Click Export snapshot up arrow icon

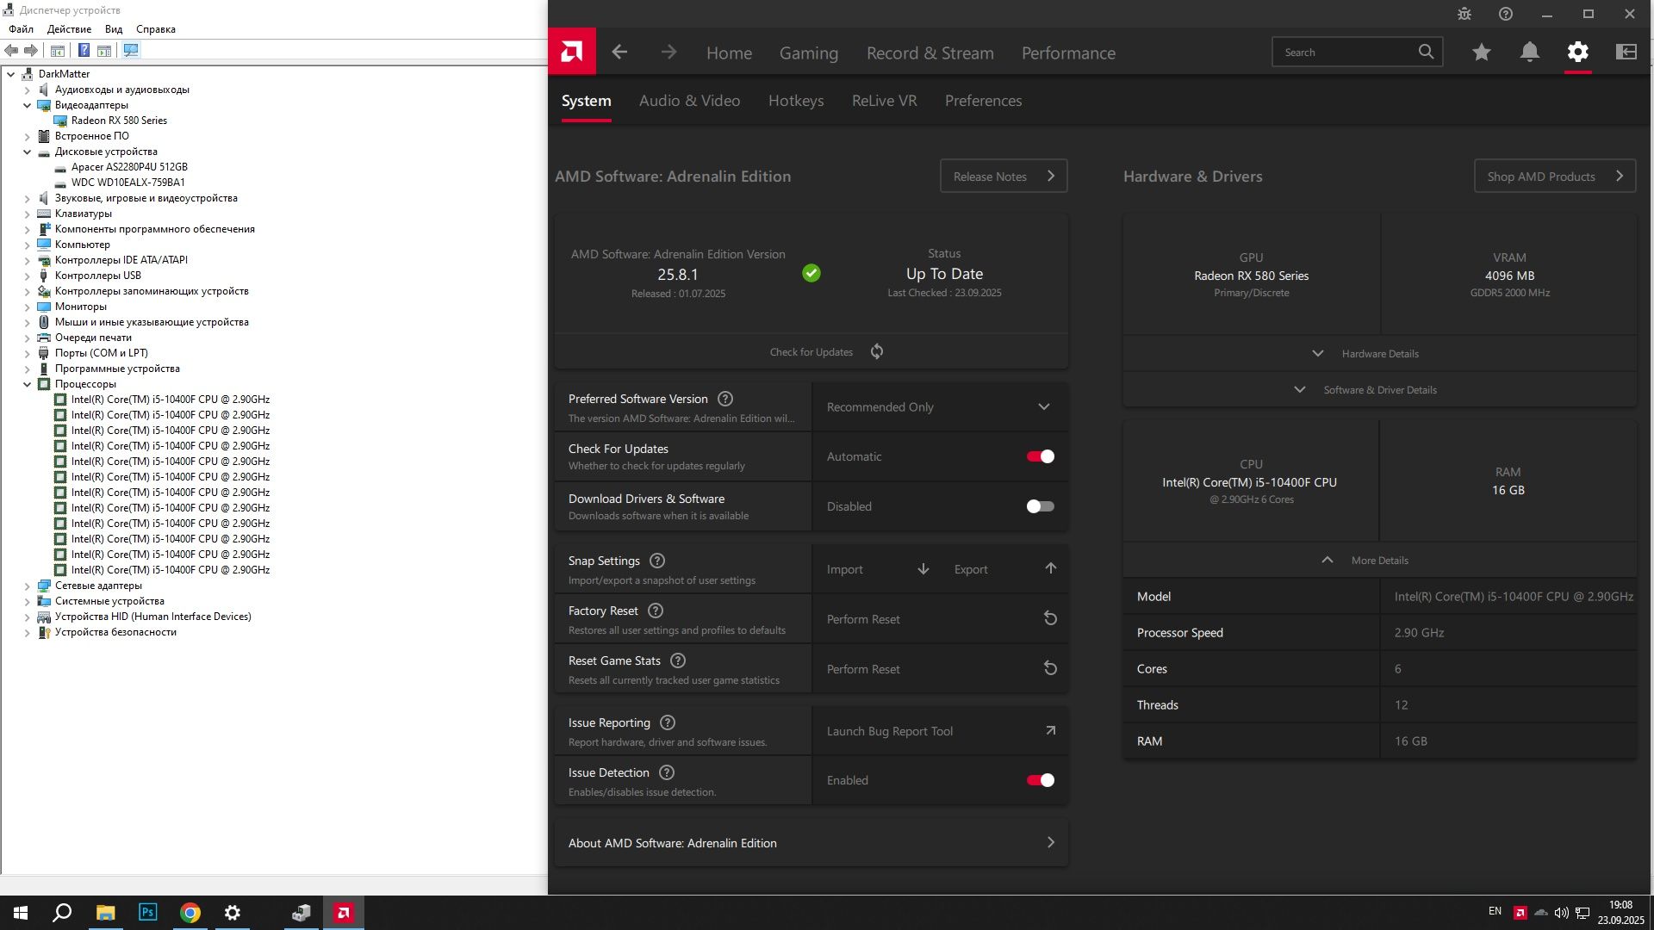(x=1051, y=568)
